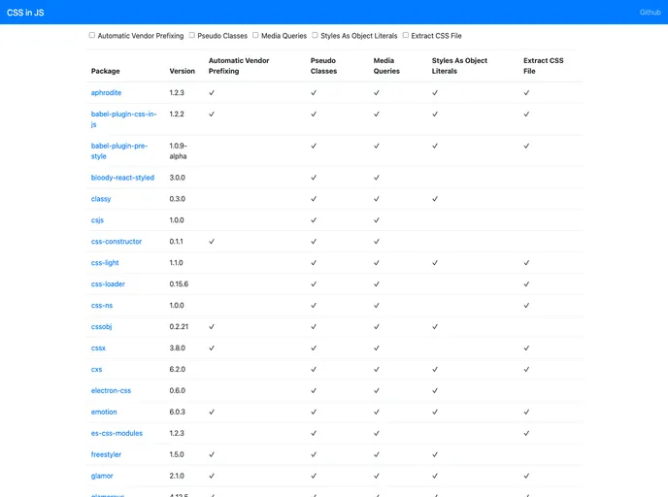Check the Media Queries filter checkbox
This screenshot has width=668, height=497.
255,35
